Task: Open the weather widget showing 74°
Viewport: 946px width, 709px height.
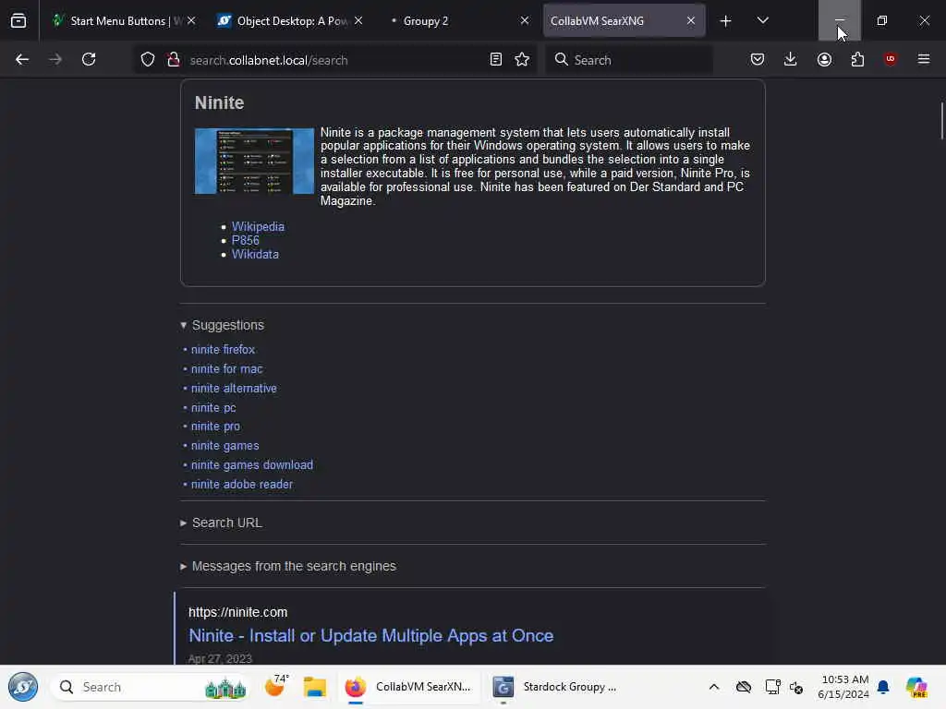Action: point(276,686)
